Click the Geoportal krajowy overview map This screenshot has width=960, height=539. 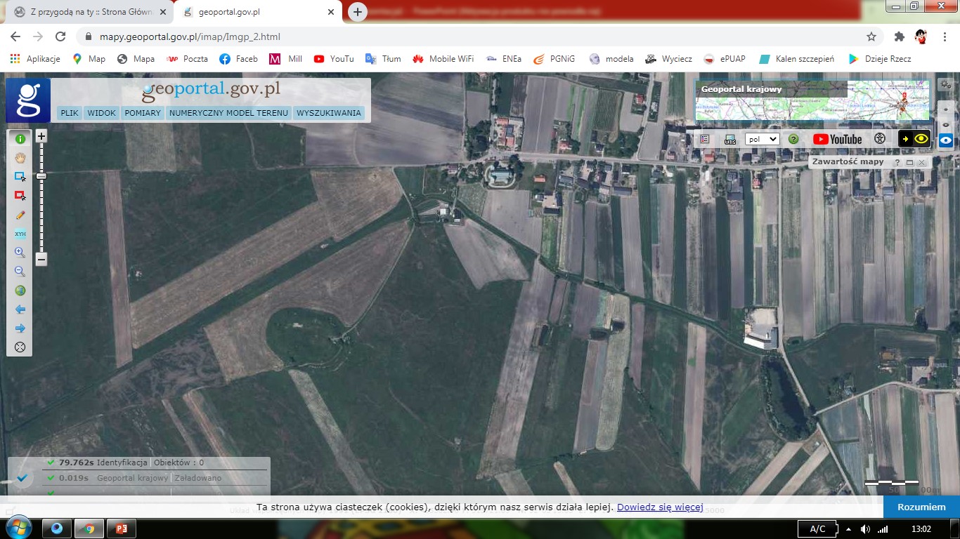(812, 100)
